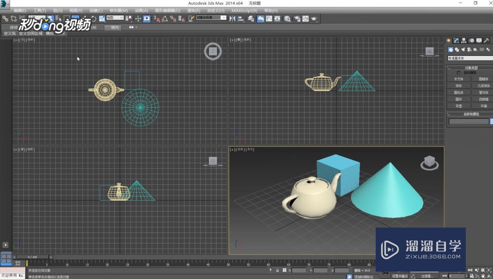
Task: Select the Cameras category icon
Action: 469,50
